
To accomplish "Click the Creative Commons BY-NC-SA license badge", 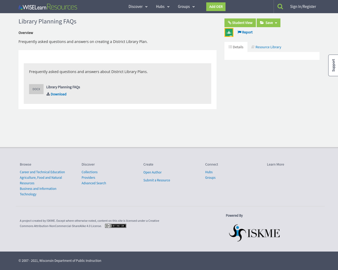I will click(115, 226).
